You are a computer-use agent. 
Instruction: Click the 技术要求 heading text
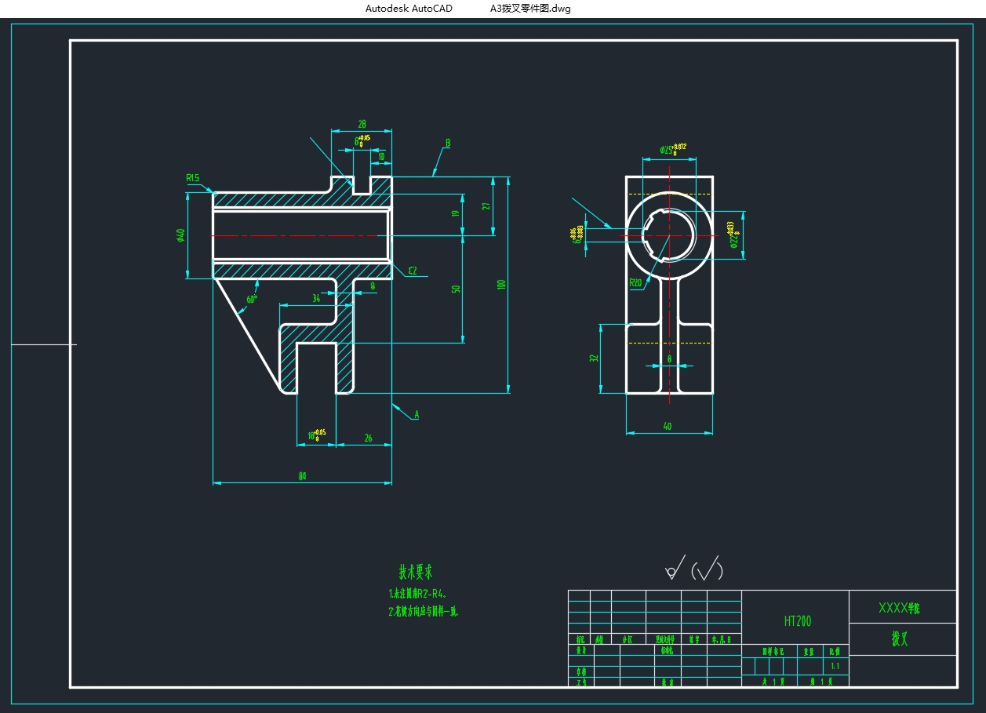416,572
